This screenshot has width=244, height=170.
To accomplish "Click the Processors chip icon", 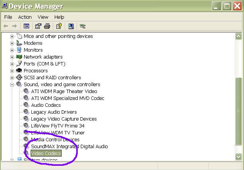I will (x=19, y=70).
